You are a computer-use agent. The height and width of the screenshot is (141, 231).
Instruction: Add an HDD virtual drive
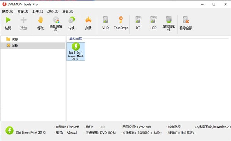pos(153,20)
